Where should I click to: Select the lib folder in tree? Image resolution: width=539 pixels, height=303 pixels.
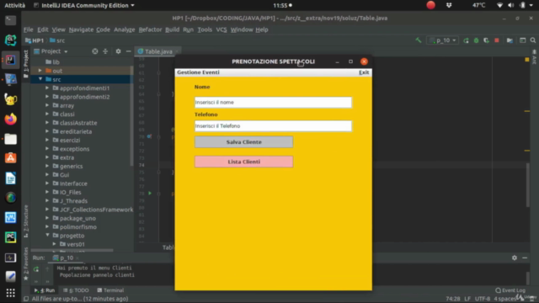[x=56, y=62]
